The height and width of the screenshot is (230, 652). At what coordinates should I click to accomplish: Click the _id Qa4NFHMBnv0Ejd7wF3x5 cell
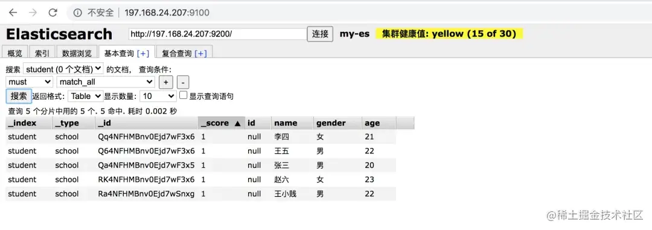(147, 165)
